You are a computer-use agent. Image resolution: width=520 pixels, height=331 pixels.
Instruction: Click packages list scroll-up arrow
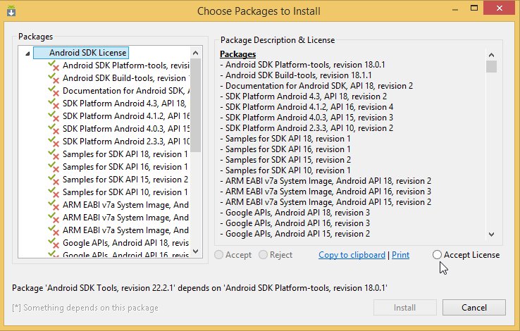pyautogui.click(x=196, y=53)
